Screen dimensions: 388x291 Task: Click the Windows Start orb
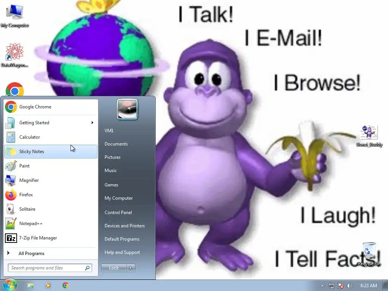click(10, 285)
